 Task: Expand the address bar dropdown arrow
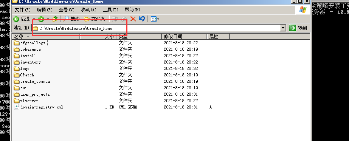point(283,28)
